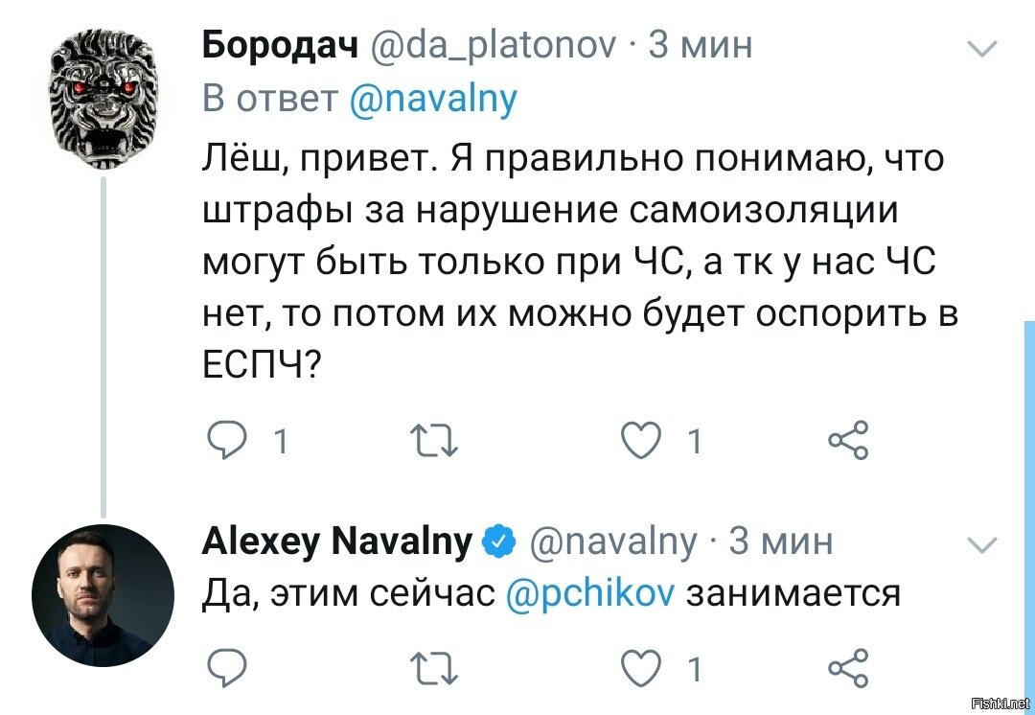Retweet Бородач's tweet about штрафы
The image size is (1035, 715).
[x=434, y=440]
